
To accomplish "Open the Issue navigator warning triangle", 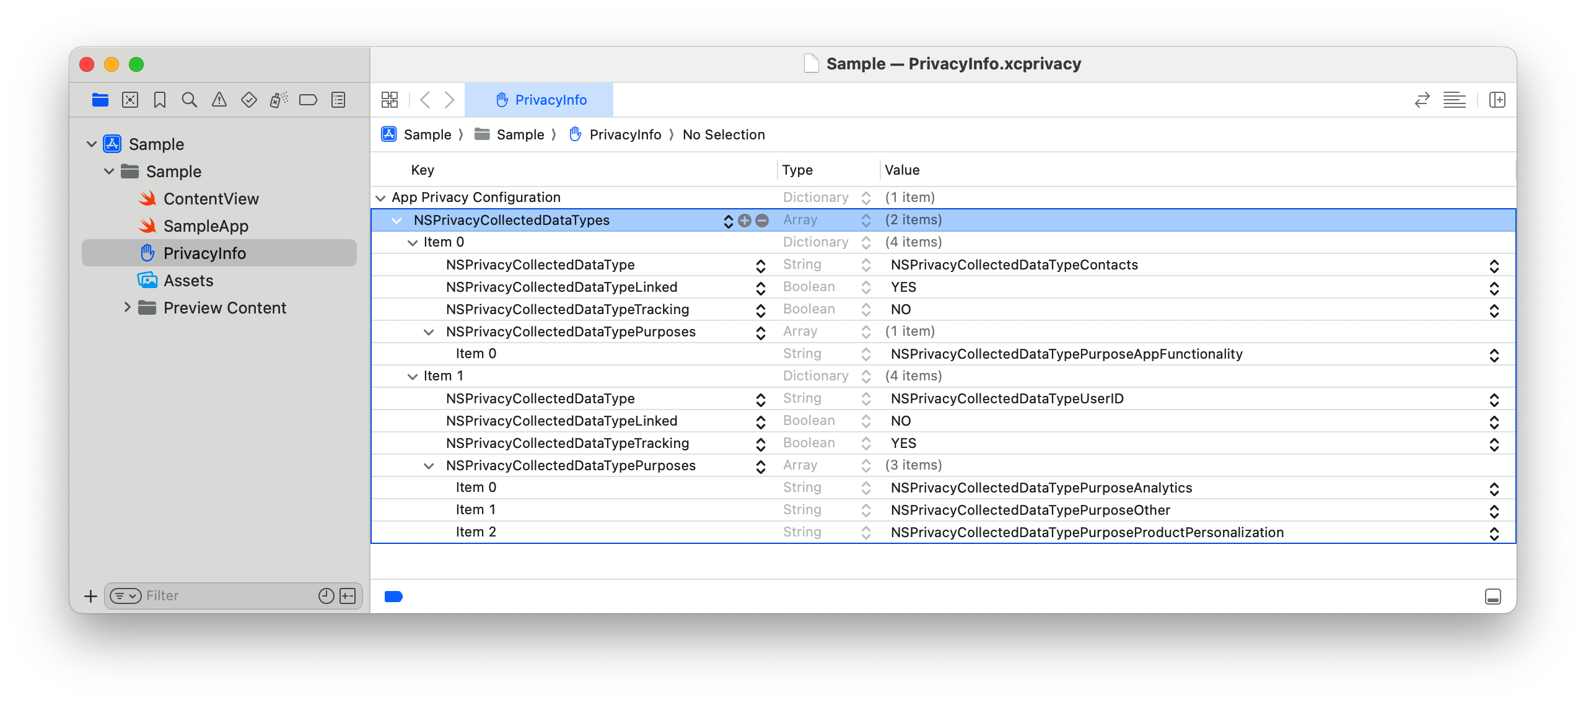I will (219, 99).
